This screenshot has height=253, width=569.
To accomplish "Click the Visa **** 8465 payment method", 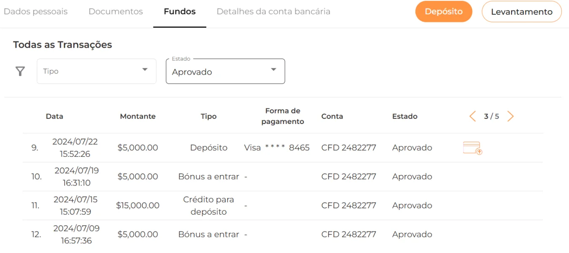I will pyautogui.click(x=277, y=148).
